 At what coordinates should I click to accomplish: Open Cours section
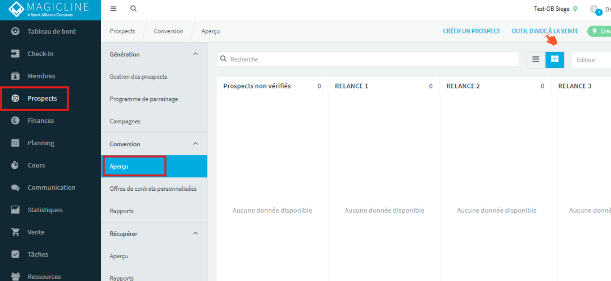36,165
